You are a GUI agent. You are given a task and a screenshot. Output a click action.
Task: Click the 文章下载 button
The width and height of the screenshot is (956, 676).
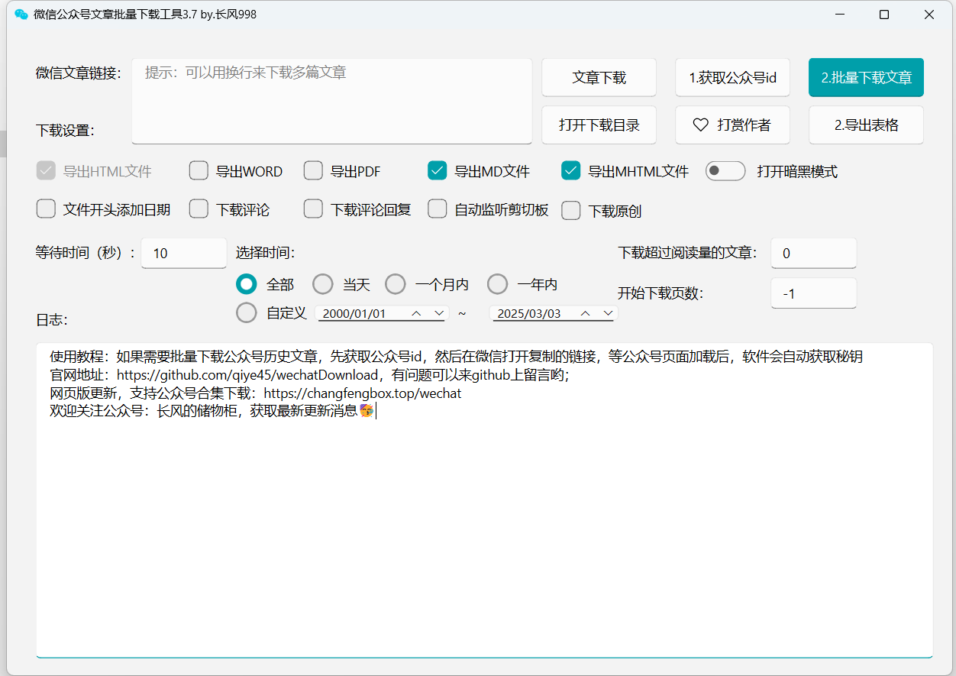(599, 77)
